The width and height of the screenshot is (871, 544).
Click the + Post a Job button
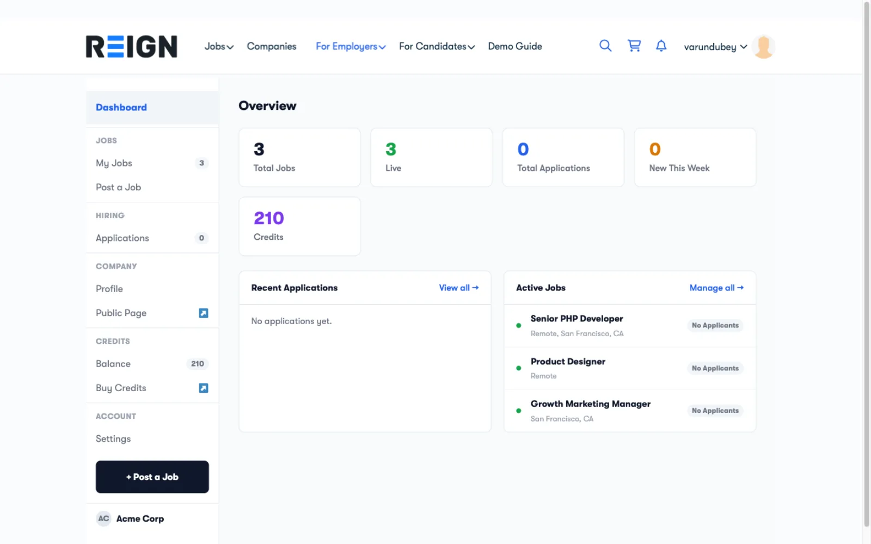152,477
